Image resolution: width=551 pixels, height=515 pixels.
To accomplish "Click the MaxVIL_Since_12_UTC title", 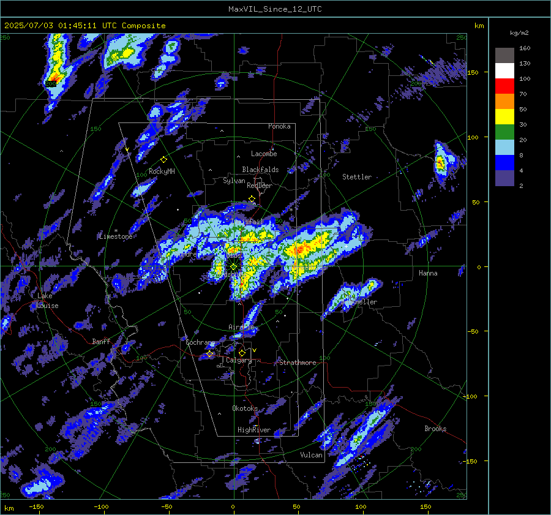I will pos(275,9).
